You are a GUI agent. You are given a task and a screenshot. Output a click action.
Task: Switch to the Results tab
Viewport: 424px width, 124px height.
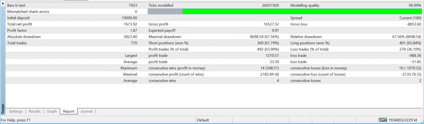[34, 111]
